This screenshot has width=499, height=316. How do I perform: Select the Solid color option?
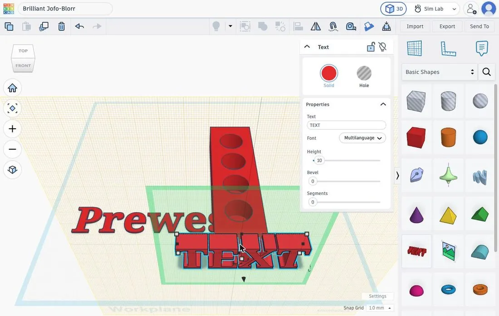329,76
